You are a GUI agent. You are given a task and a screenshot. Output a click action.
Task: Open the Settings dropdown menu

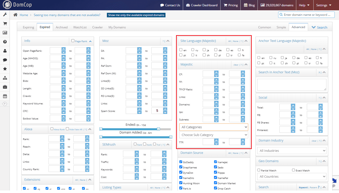point(324,5)
